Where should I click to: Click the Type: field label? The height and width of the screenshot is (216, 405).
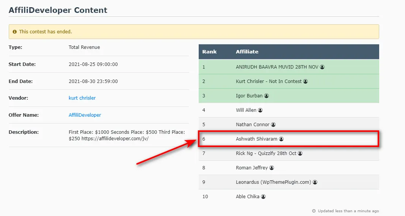tap(15, 47)
